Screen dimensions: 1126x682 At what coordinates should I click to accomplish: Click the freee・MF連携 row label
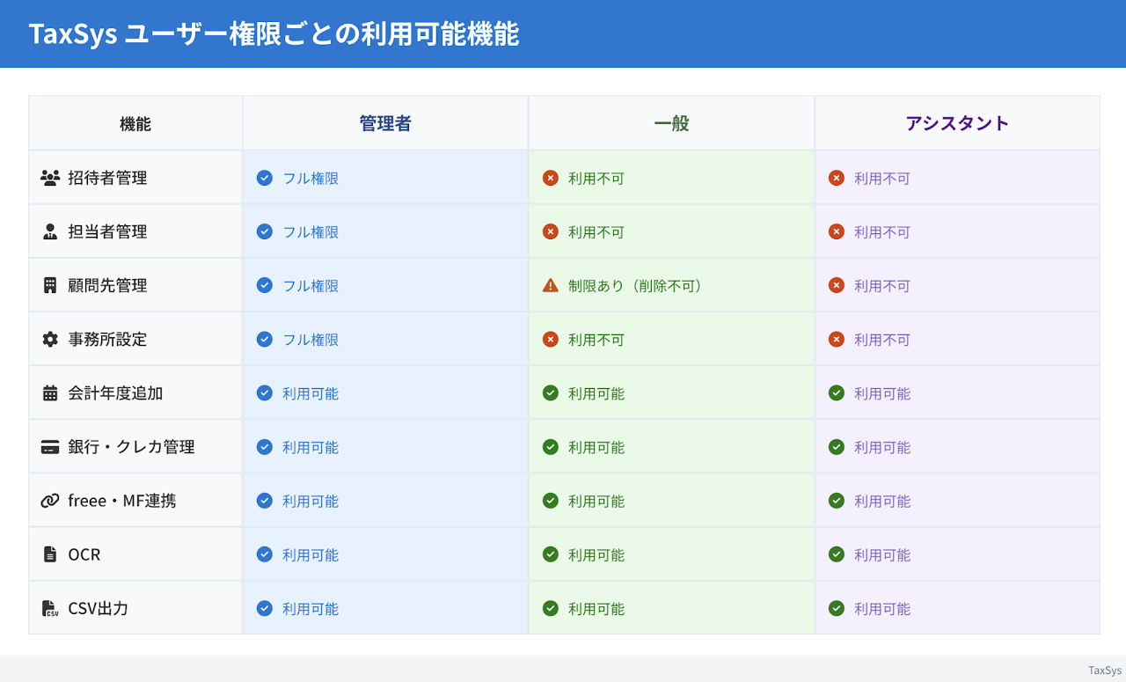point(121,501)
